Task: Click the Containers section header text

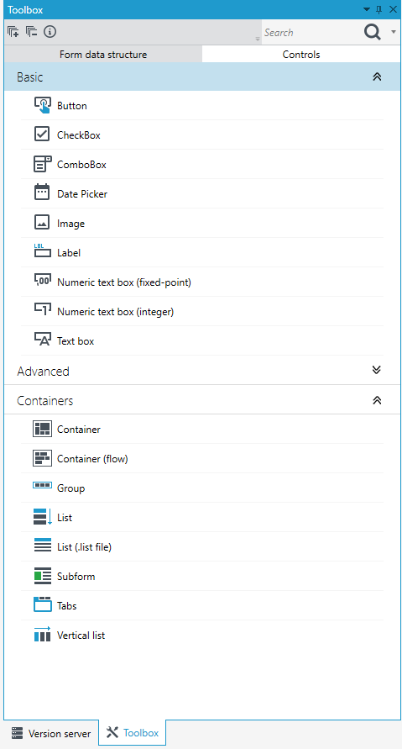Action: coord(44,401)
